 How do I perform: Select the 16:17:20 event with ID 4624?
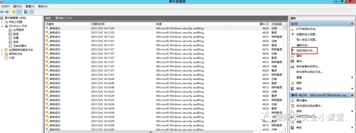(164, 32)
